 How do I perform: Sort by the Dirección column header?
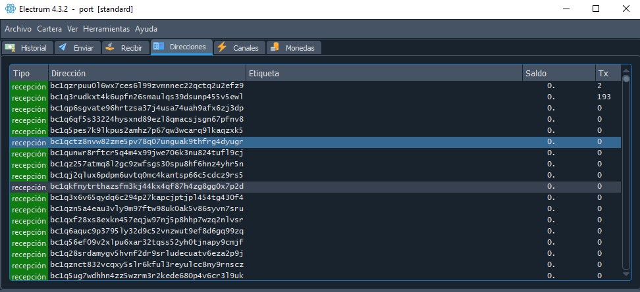147,74
